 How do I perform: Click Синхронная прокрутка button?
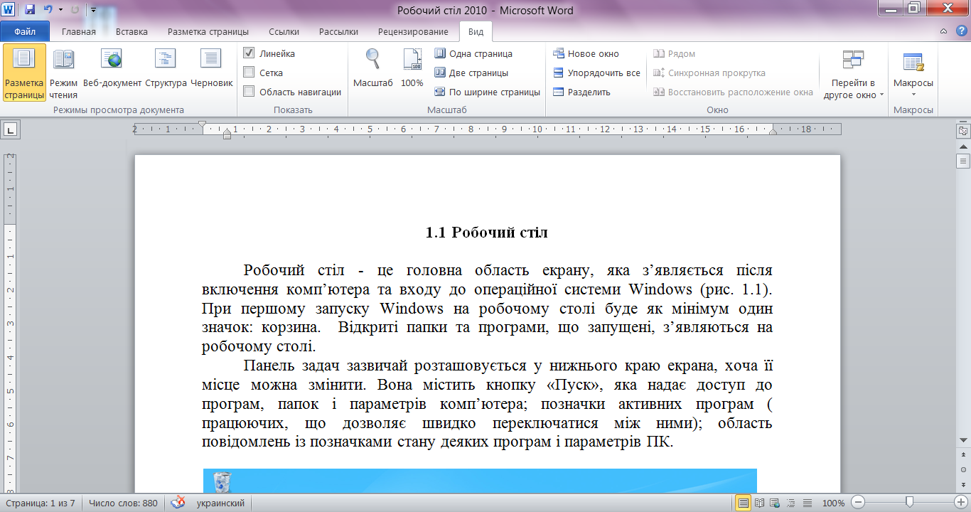tap(709, 73)
